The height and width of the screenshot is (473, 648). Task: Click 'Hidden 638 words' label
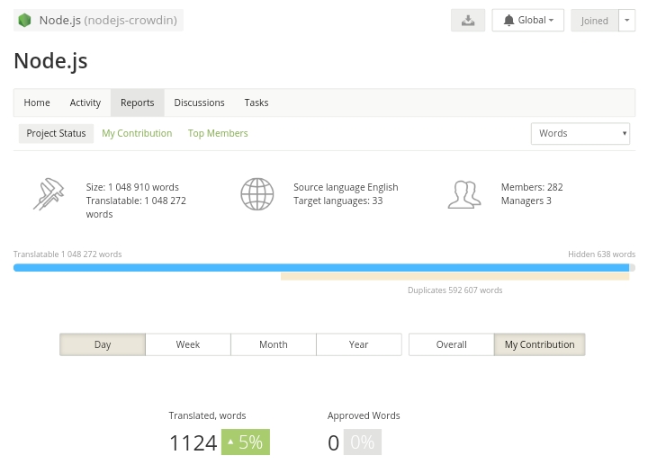[601, 254]
